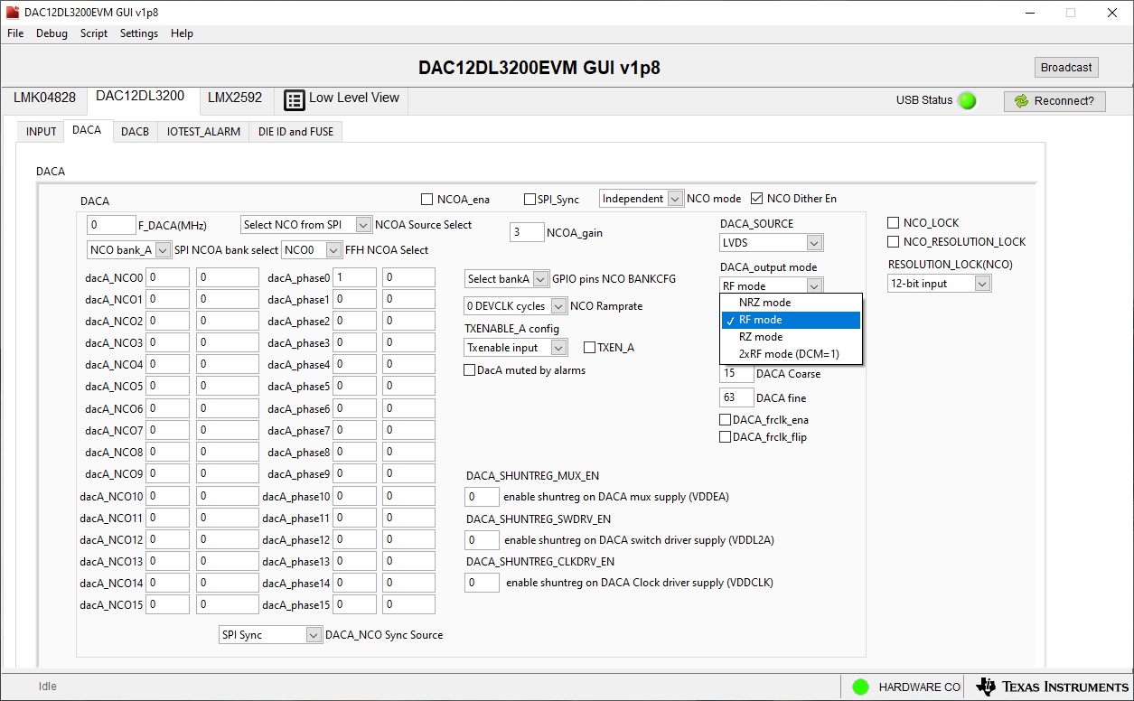The image size is (1134, 701).
Task: Click the green USB Status indicator
Action: tap(966, 101)
